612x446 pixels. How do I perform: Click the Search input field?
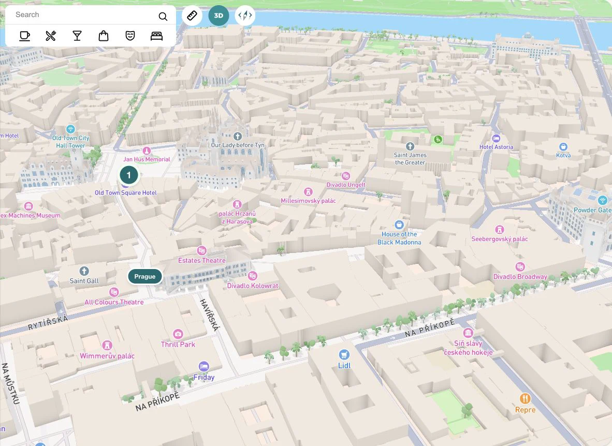[x=84, y=15]
